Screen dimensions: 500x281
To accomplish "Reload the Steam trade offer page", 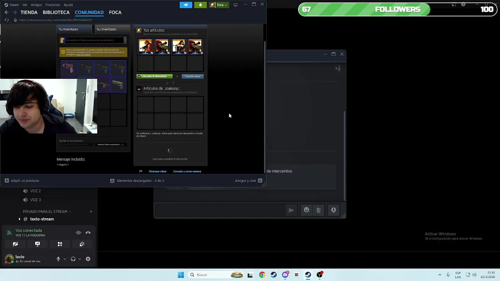I will 7,20.
